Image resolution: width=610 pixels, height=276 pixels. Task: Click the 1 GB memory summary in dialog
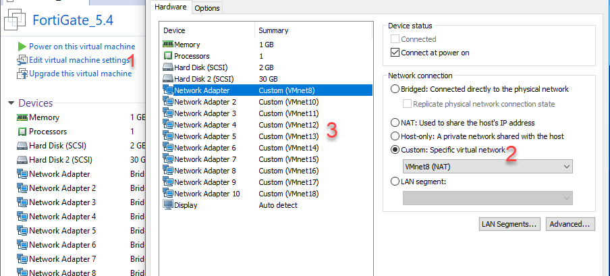pyautogui.click(x=267, y=45)
